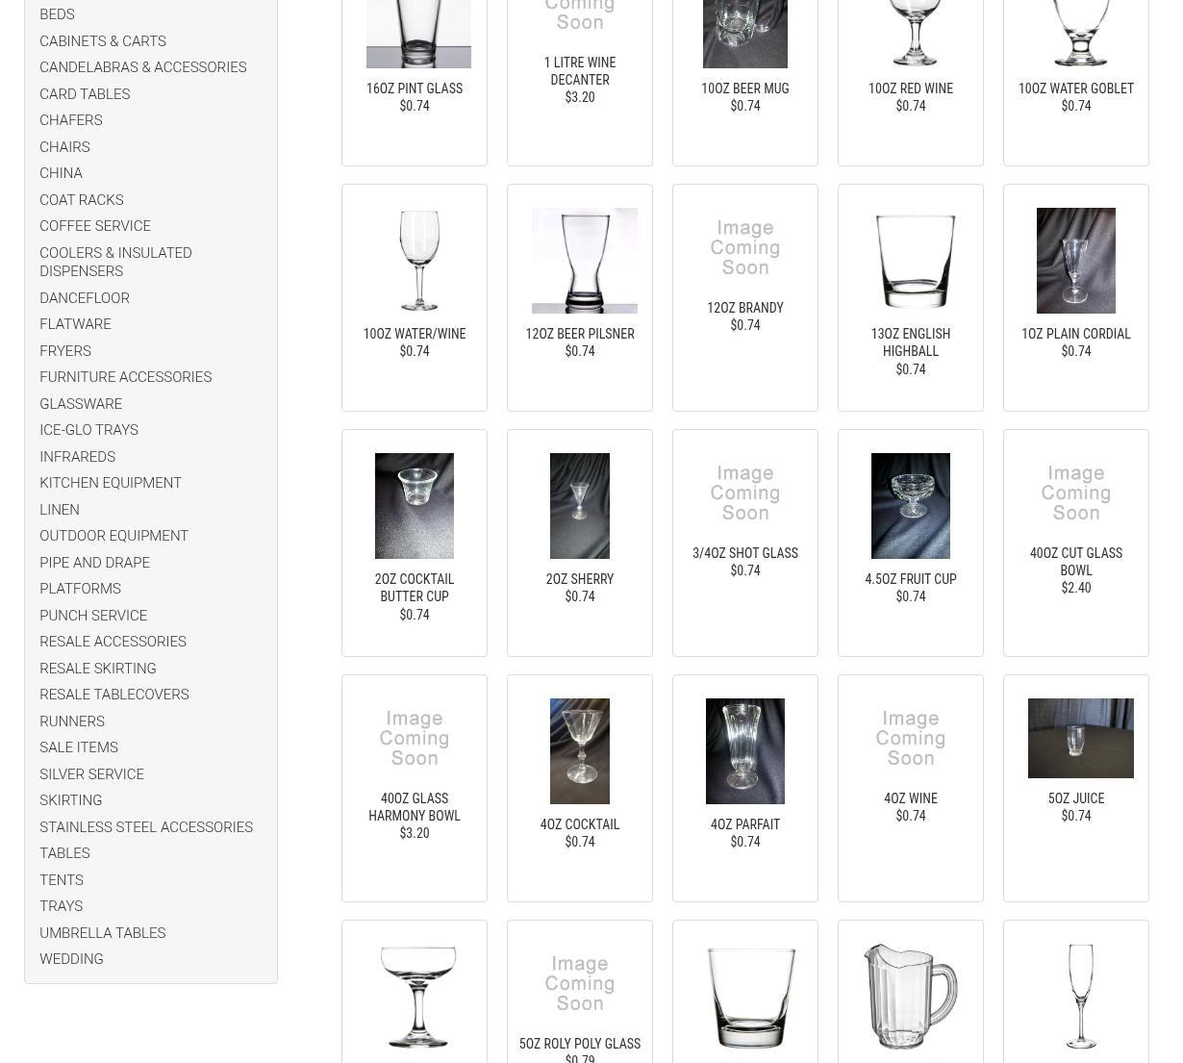
Task: Open the 1oz Plain Cordial product photo
Action: pos(1076,261)
